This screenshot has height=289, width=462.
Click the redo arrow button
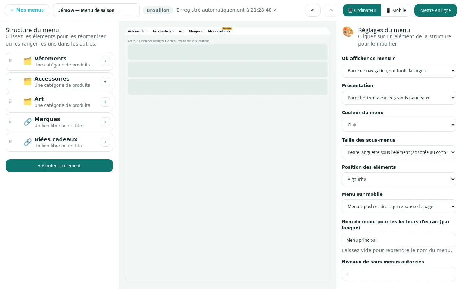(x=331, y=10)
